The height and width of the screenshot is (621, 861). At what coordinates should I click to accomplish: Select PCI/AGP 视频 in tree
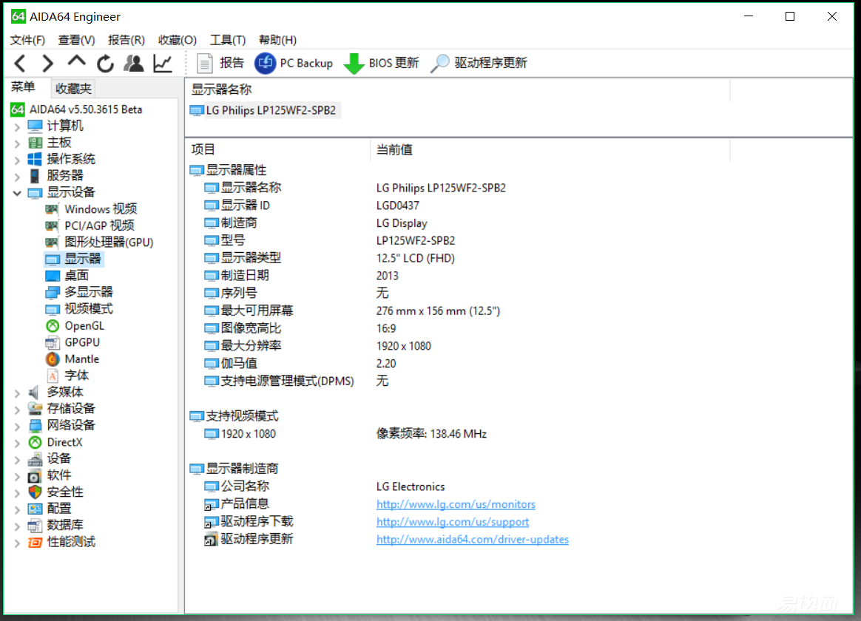pos(90,225)
